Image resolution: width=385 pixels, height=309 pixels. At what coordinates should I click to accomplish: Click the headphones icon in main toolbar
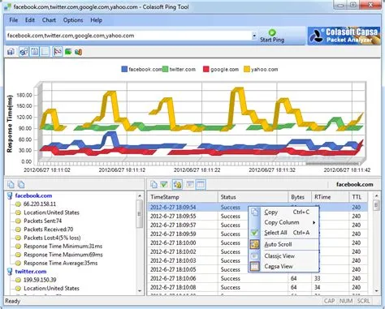click(x=11, y=51)
